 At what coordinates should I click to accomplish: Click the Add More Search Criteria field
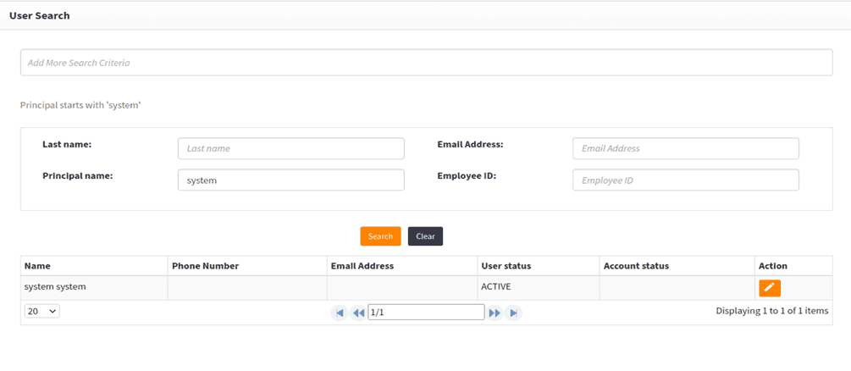click(426, 63)
